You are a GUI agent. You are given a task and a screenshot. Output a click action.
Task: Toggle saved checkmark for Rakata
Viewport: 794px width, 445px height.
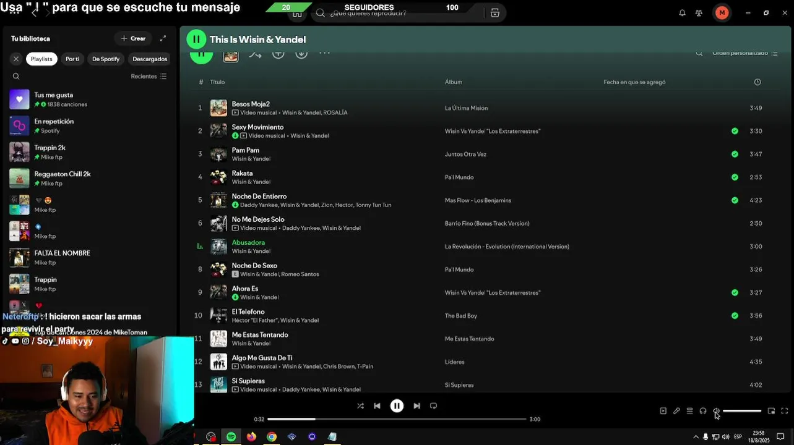[735, 177]
